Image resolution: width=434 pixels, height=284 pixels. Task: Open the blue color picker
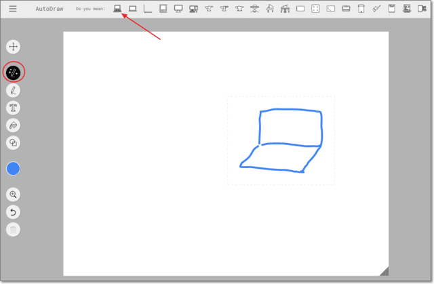(x=13, y=169)
